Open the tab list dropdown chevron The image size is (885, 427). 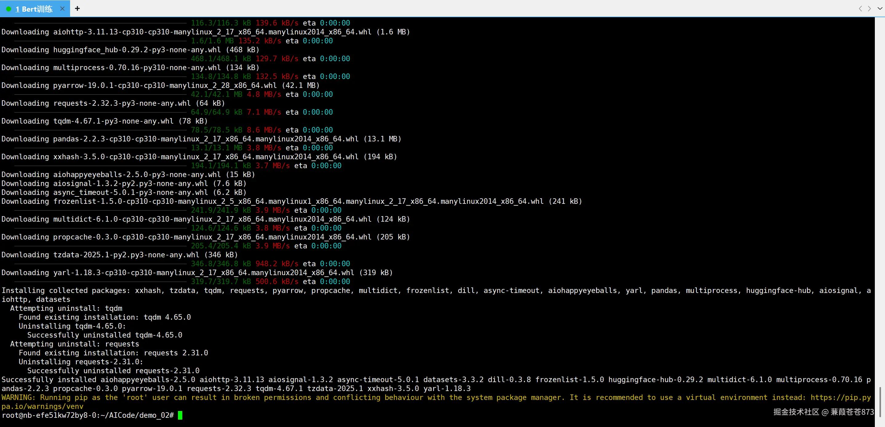880,9
